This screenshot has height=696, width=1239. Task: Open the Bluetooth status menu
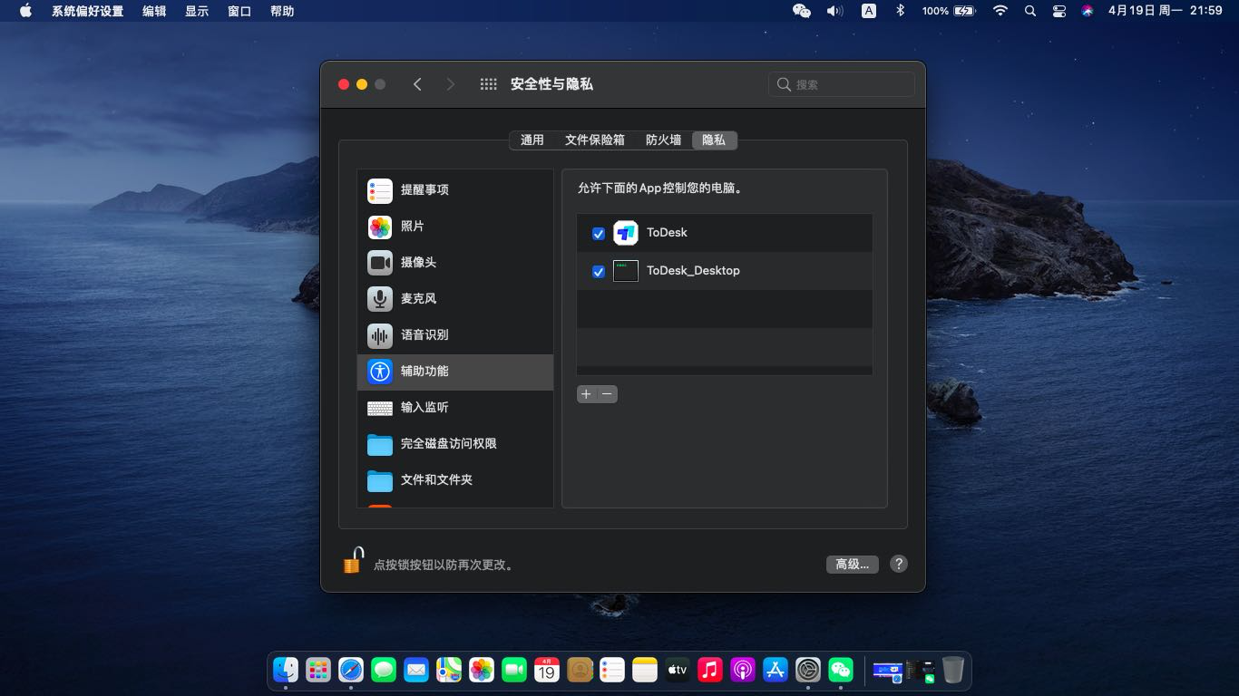coord(900,11)
